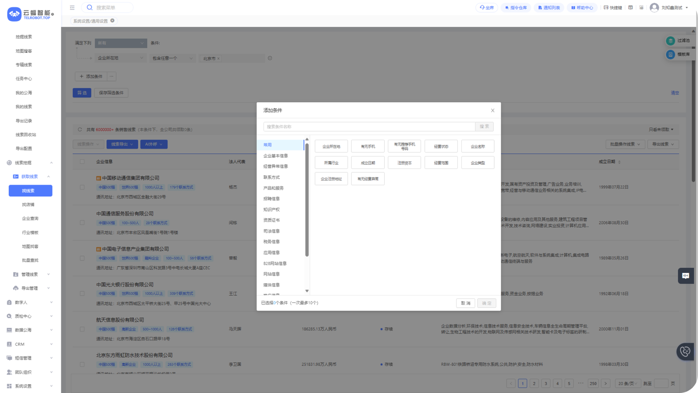Open the user account dropdown arrow
Image resolution: width=698 pixels, height=393 pixels.
(x=687, y=7)
